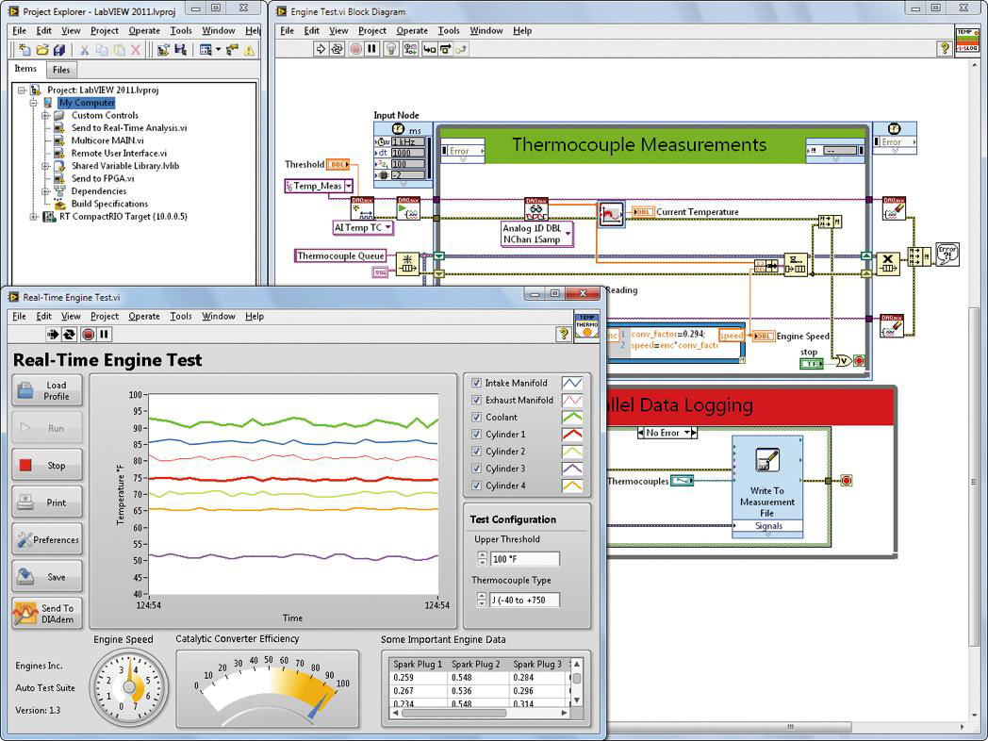Open the Thermocouple Type dropdown

pyautogui.click(x=524, y=600)
